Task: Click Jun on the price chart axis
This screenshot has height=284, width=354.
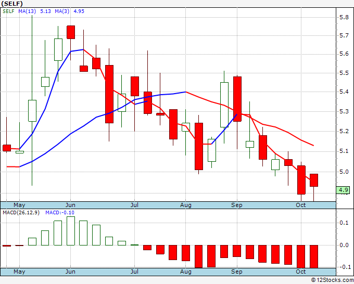Action: click(70, 205)
